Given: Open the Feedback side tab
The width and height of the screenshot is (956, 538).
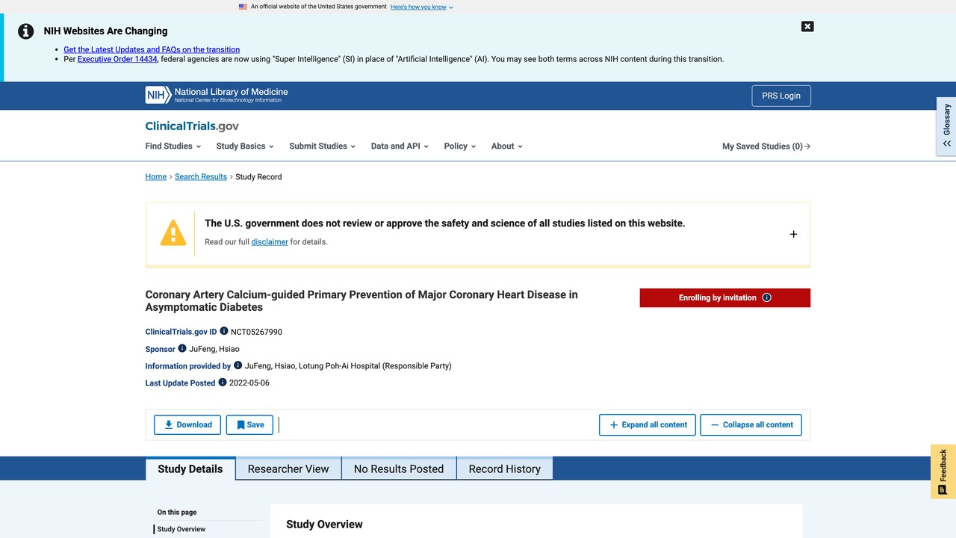Looking at the screenshot, I should pos(943,471).
